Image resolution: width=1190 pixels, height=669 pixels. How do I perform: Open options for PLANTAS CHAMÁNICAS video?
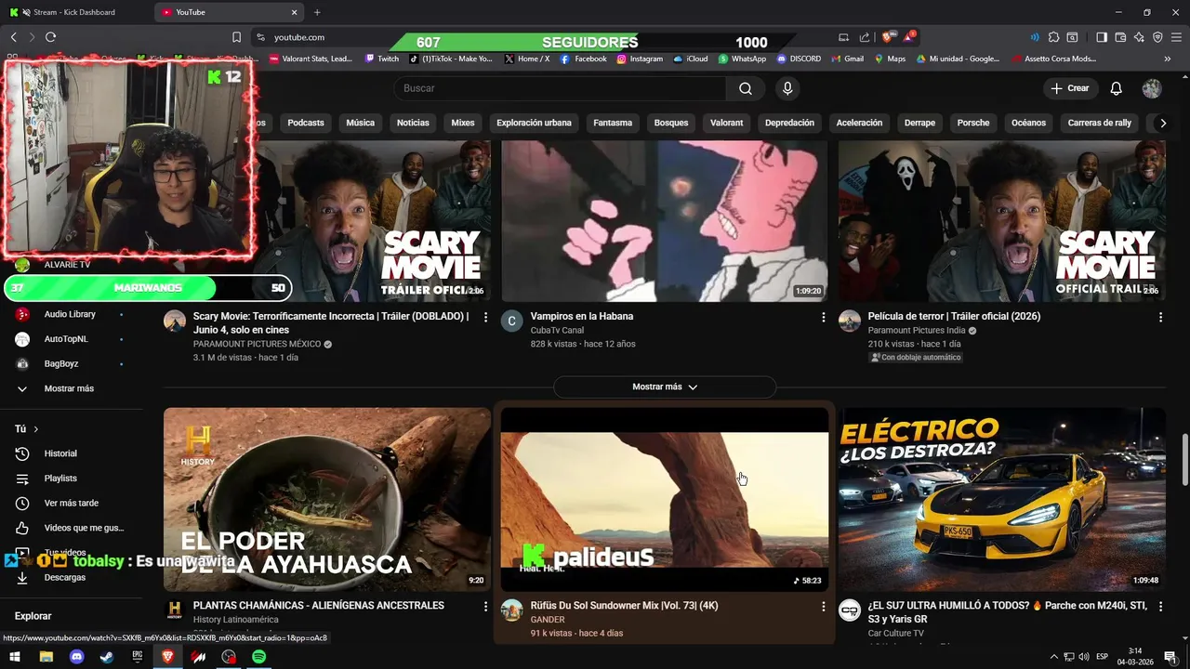485,607
